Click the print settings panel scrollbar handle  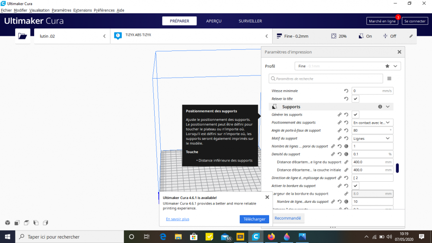(397, 168)
